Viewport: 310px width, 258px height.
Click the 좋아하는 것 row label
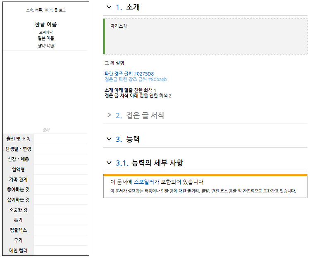point(18,189)
